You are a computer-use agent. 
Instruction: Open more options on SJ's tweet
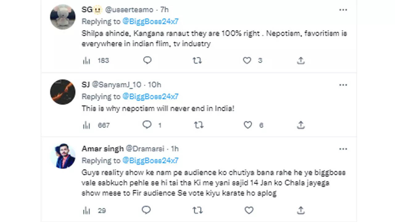pyautogui.click(x=343, y=85)
